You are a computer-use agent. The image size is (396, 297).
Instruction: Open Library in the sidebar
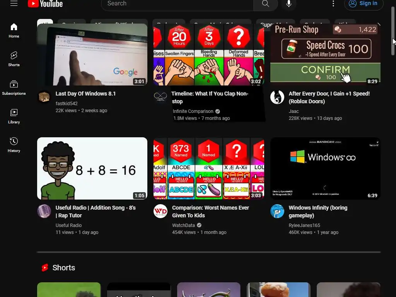(x=14, y=116)
